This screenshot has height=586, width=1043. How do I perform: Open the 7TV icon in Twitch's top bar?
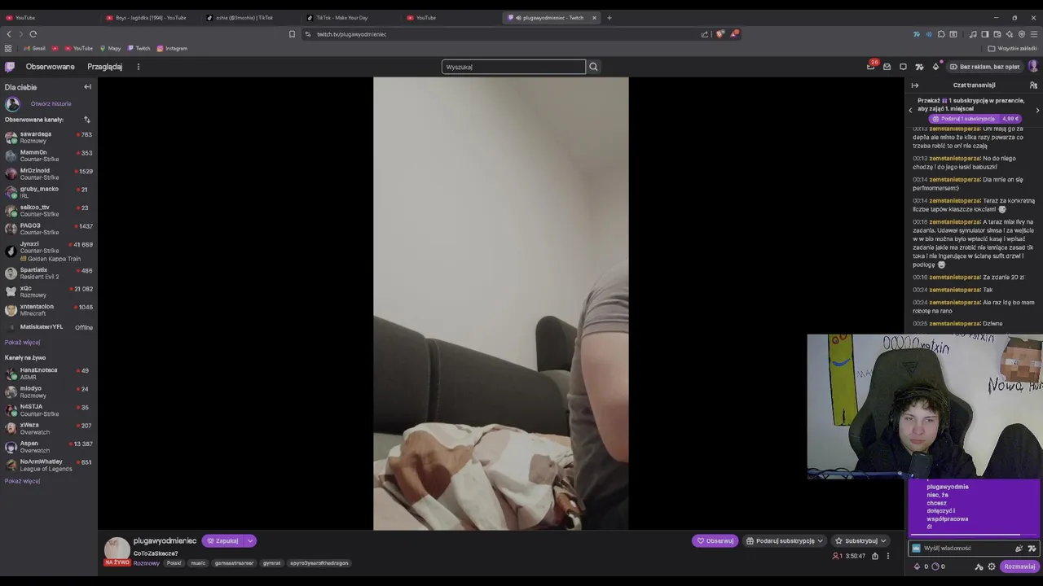click(x=919, y=67)
